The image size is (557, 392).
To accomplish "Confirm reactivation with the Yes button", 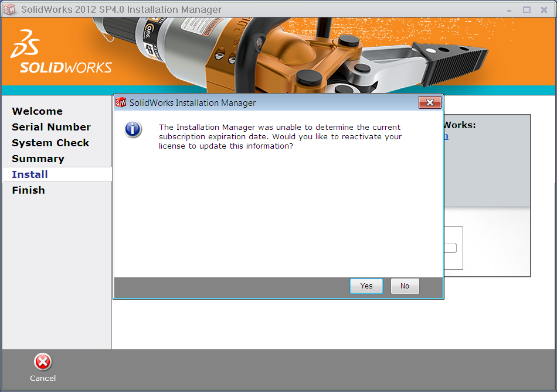I will (x=366, y=286).
